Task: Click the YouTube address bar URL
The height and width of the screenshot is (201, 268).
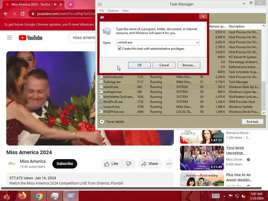Action: pos(66,14)
